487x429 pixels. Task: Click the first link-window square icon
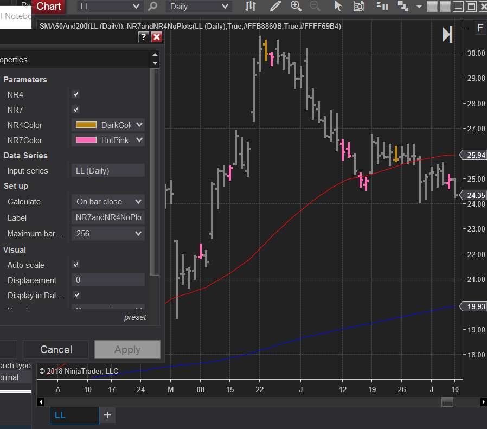432,7
